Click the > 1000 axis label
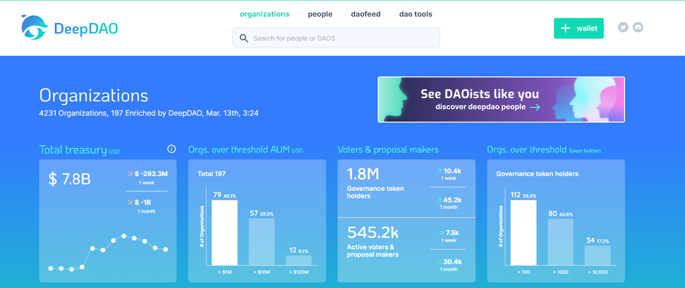Screen dimensions: 685x288 [560, 272]
